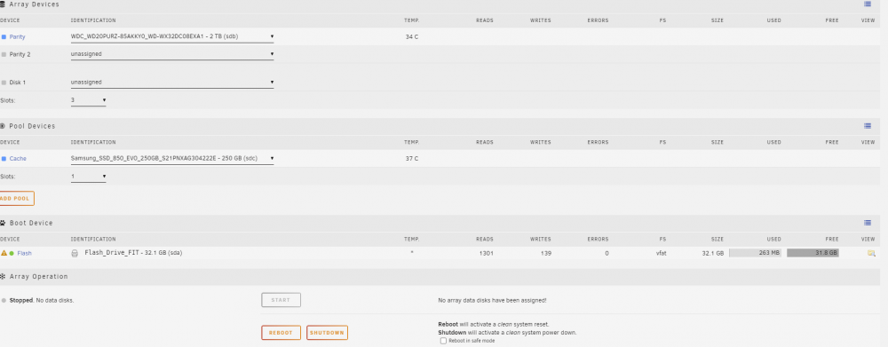
Task: Click the Cache temperature 37 C
Action: 412,159
